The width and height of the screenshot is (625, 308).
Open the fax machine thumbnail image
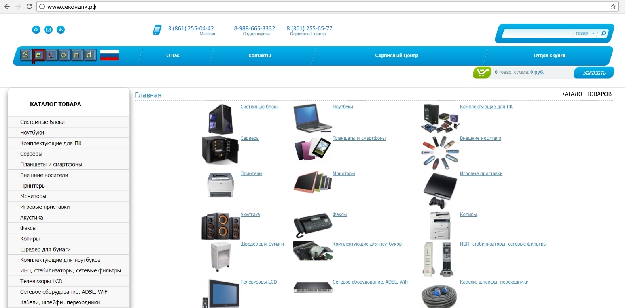pyautogui.click(x=312, y=225)
